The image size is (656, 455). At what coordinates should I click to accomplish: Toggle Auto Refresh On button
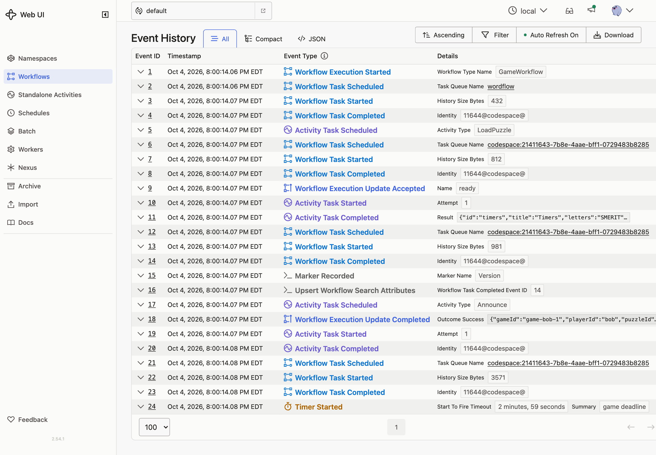point(551,35)
